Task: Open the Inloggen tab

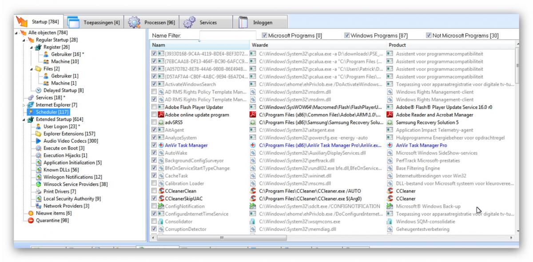Action: pyautogui.click(x=260, y=22)
